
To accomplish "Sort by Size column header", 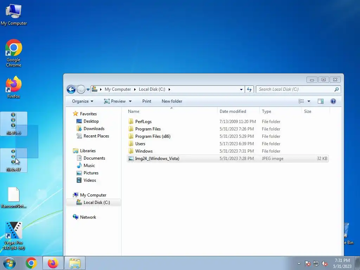I will pyautogui.click(x=316, y=111).
